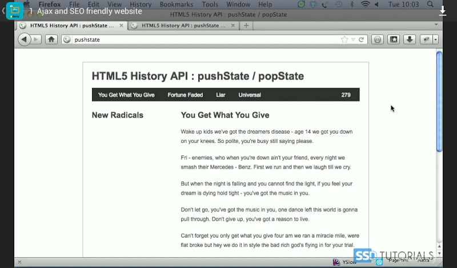Click the volume speaker icon

tap(376, 5)
